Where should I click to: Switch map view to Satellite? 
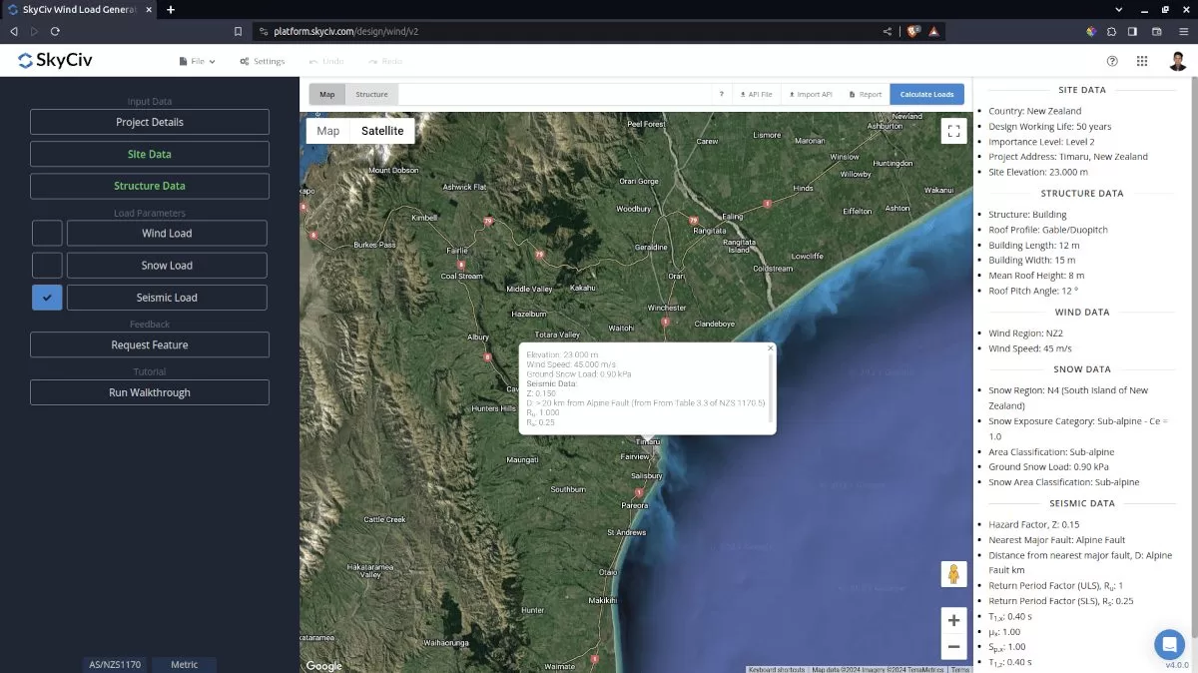coord(382,131)
